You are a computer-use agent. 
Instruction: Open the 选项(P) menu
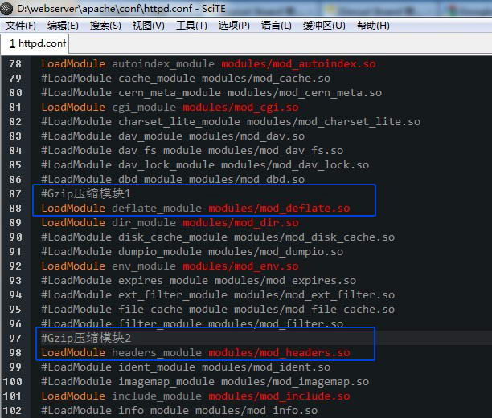click(x=234, y=26)
